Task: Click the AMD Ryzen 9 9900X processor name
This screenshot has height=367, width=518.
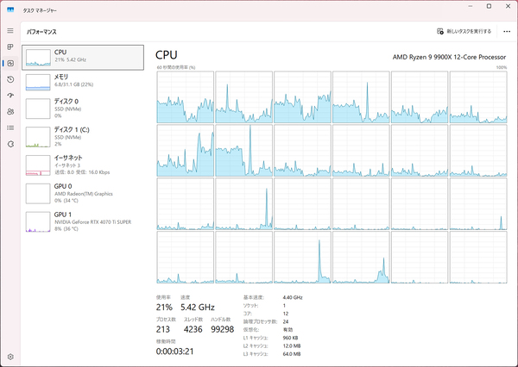Action: click(x=449, y=57)
